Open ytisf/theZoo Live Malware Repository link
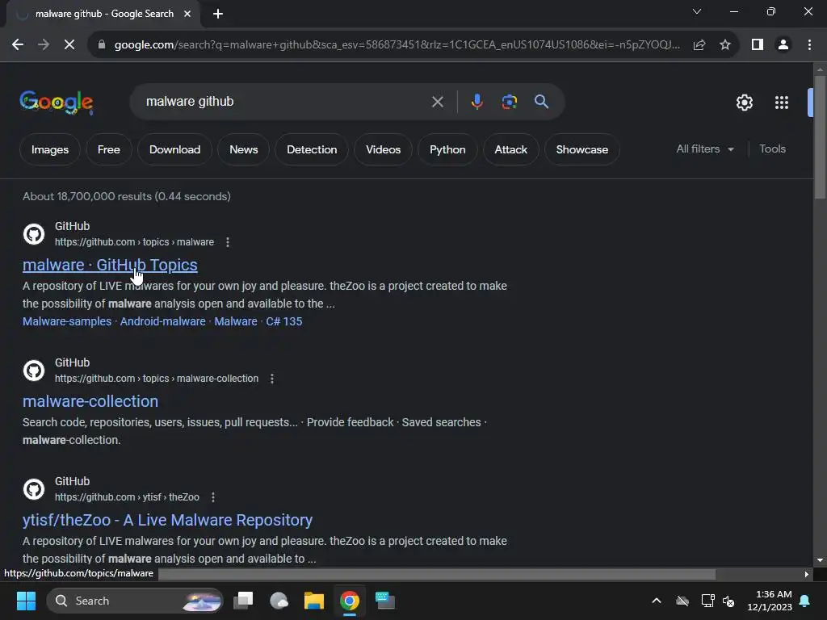The image size is (827, 620). coord(168,520)
